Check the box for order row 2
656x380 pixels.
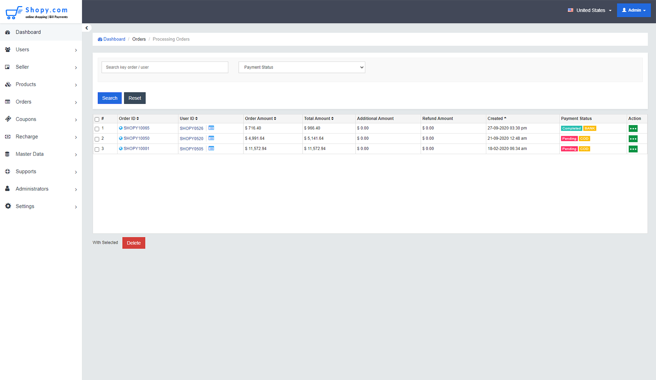[97, 139]
